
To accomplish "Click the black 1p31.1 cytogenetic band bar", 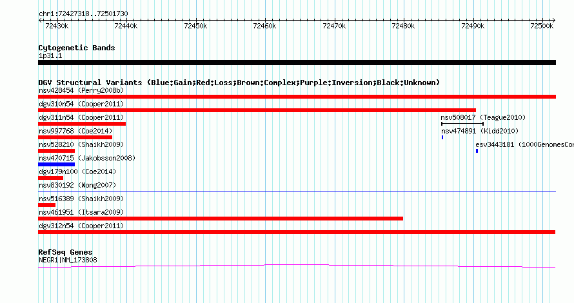I will 297,63.
